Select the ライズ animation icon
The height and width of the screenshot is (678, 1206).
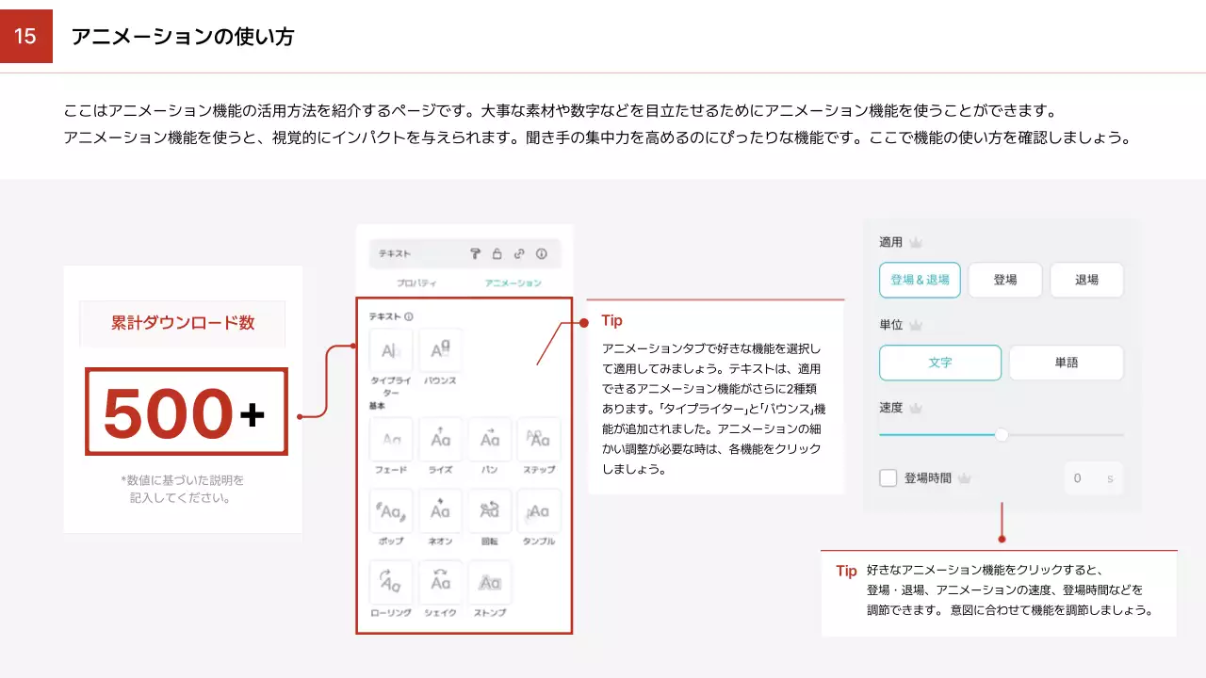coord(440,440)
